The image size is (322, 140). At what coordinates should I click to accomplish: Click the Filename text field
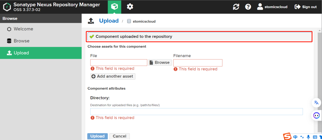coord(198,63)
